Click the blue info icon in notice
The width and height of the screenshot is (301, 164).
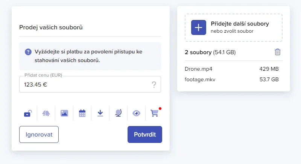[28, 52]
